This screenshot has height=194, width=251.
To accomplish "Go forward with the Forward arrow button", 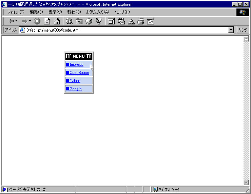I will (24, 21).
